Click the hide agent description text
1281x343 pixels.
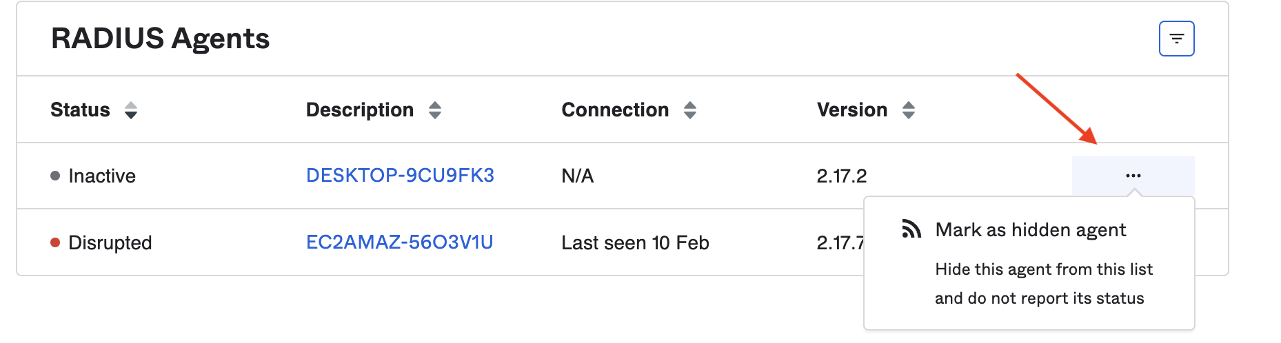point(1043,284)
